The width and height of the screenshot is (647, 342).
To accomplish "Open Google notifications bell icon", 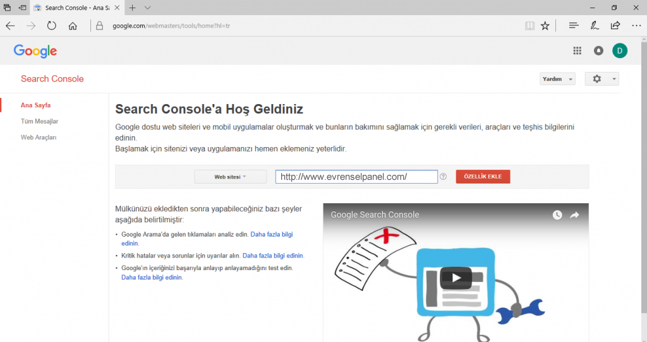I will click(x=598, y=50).
